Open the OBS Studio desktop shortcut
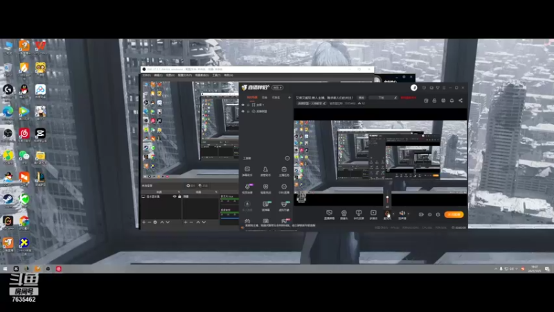This screenshot has width=554, height=312. [8, 134]
